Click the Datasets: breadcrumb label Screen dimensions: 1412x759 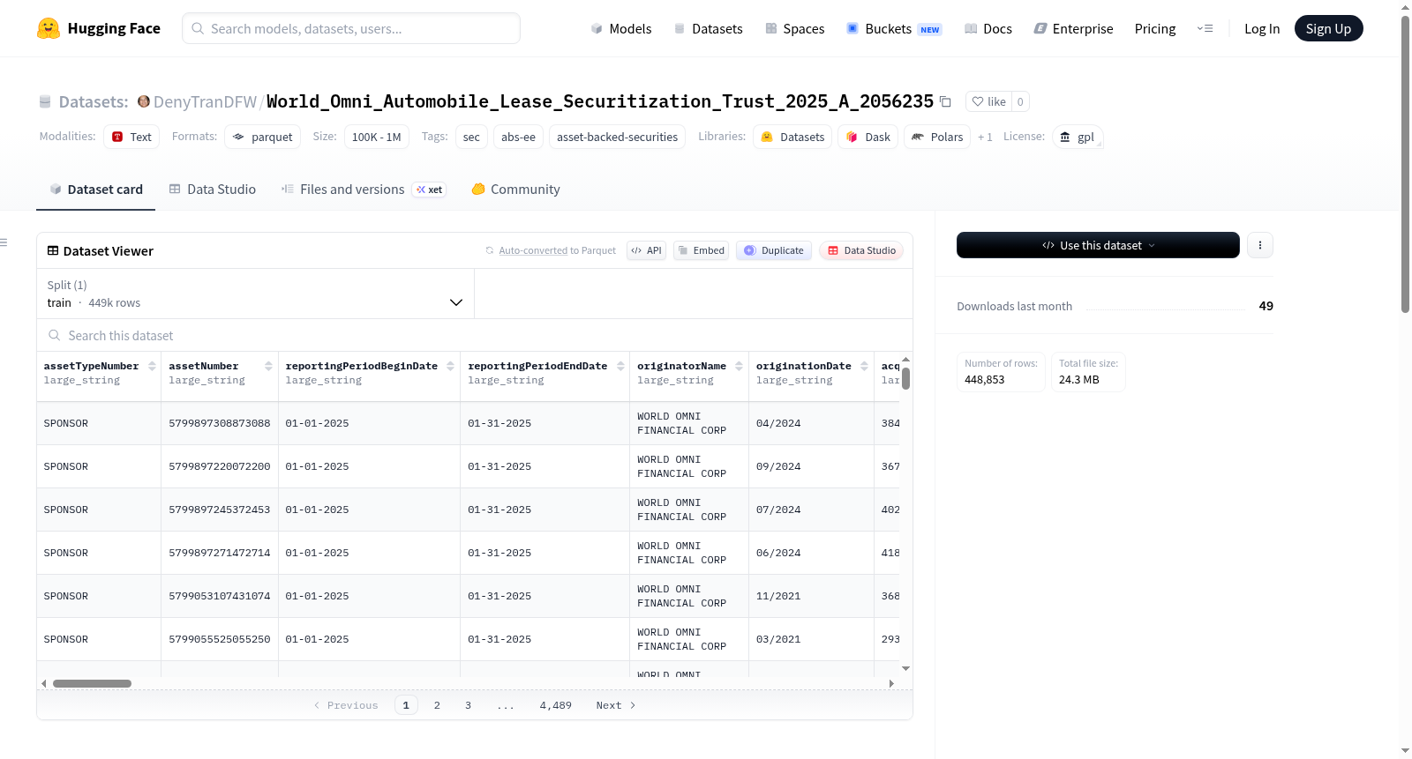[x=94, y=101]
